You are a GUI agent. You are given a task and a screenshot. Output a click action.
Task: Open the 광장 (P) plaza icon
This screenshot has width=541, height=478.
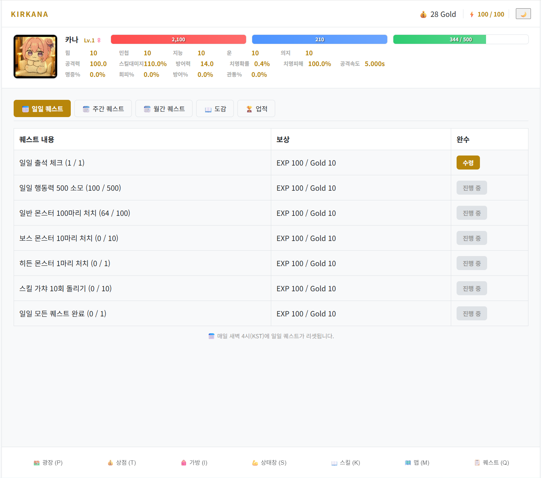[x=37, y=463]
